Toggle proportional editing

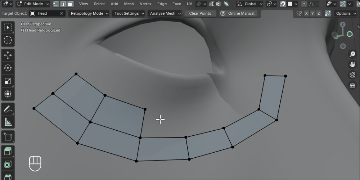point(305,4)
